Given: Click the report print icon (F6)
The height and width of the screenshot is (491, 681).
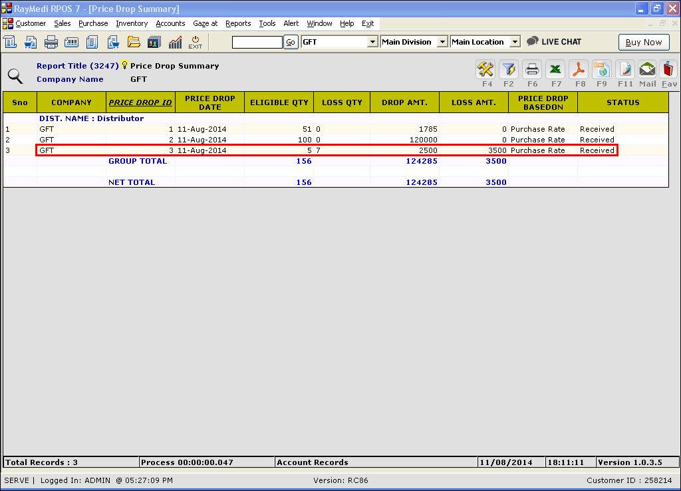Looking at the screenshot, I should click(x=532, y=69).
